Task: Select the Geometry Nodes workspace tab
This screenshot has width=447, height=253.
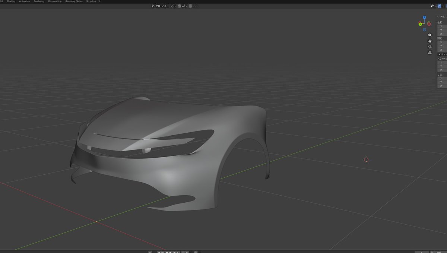Action: click(74, 1)
